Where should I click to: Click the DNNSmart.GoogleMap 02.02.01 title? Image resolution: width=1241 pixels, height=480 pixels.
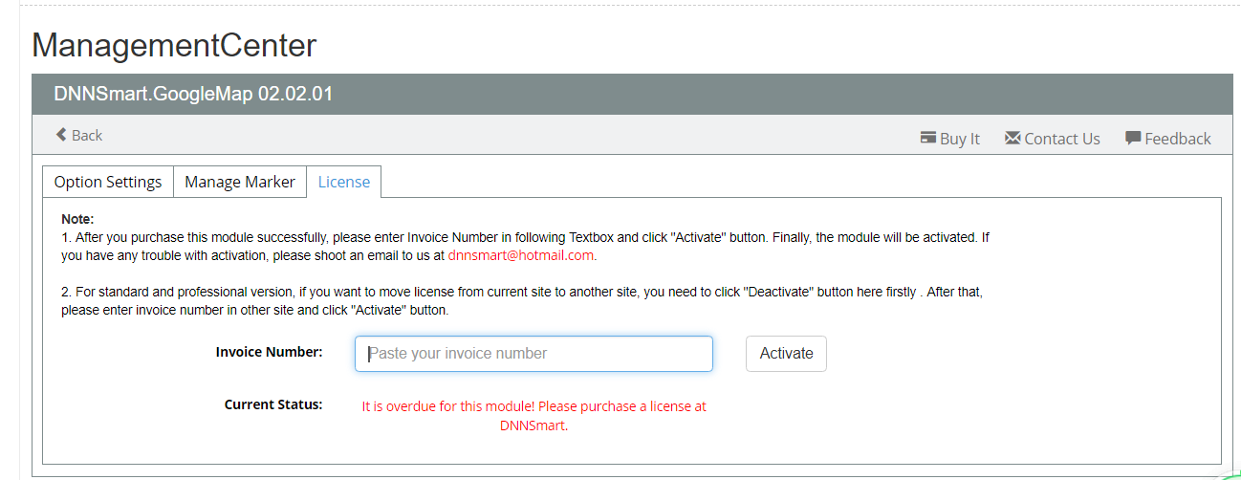[x=193, y=95]
